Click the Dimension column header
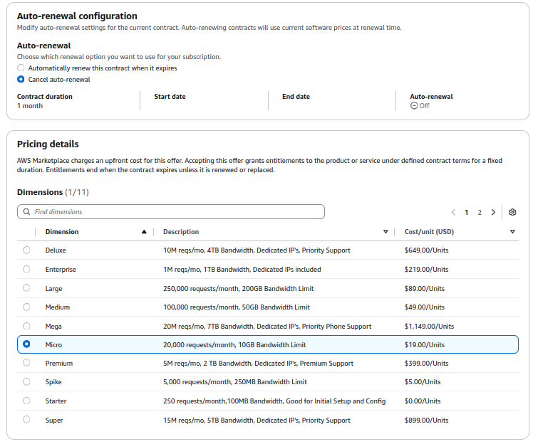Viewport: 533px width, 444px height. point(62,232)
